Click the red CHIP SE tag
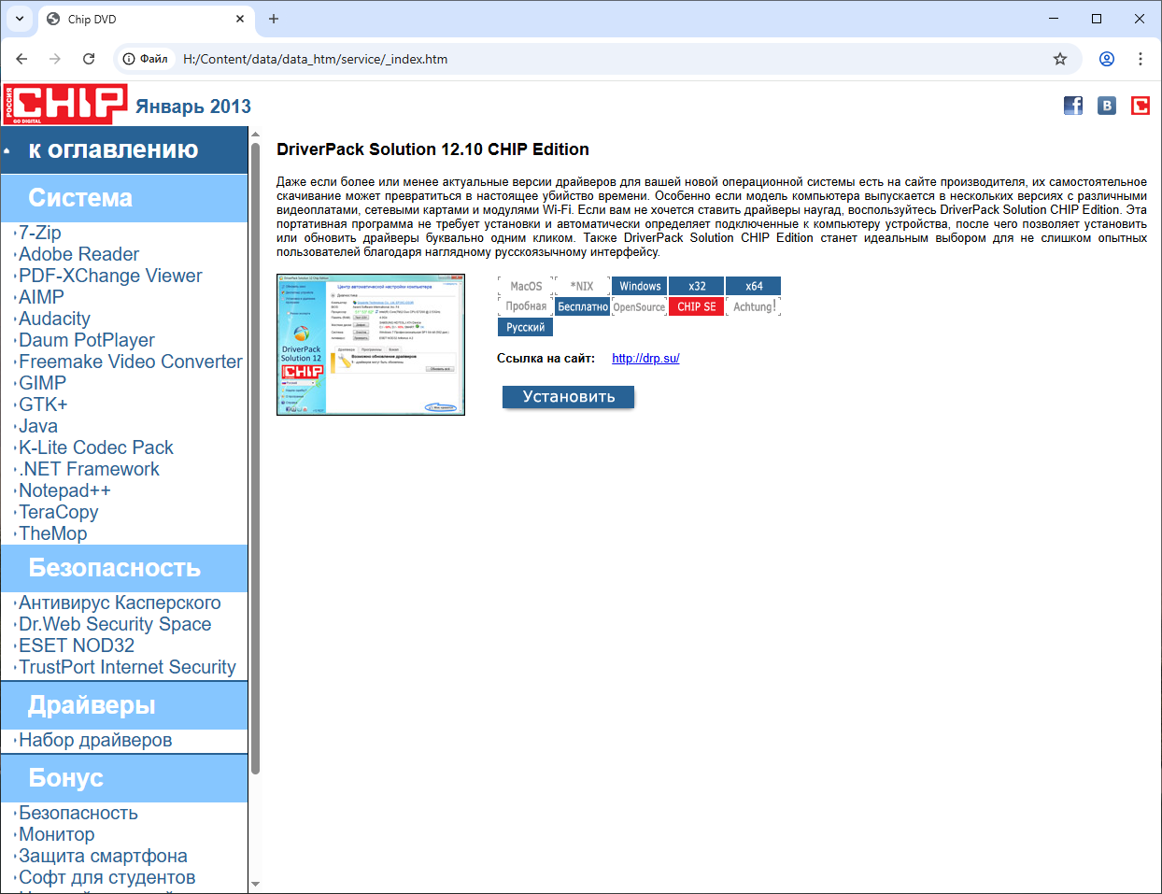Screen dimensions: 1162x894 pos(697,306)
